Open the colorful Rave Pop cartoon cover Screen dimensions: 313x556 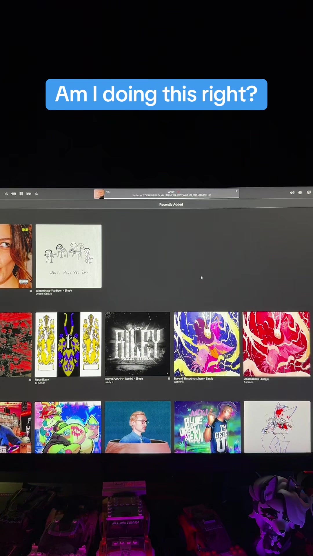68,427
